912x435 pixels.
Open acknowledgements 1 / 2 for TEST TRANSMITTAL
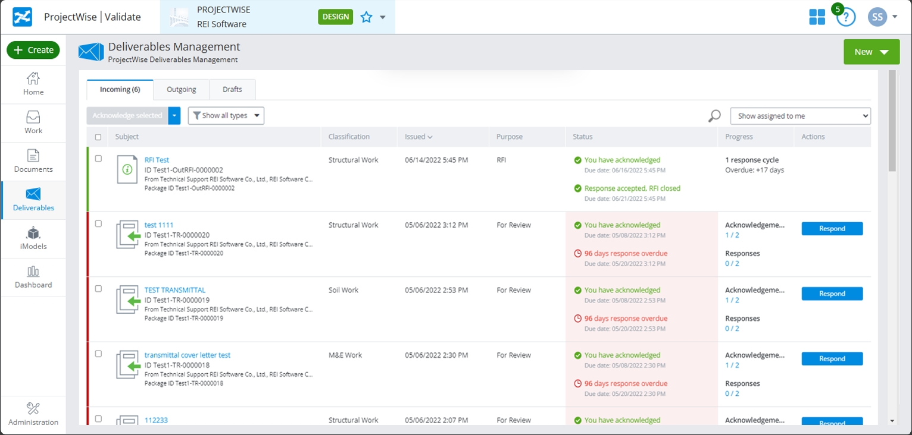[732, 300]
